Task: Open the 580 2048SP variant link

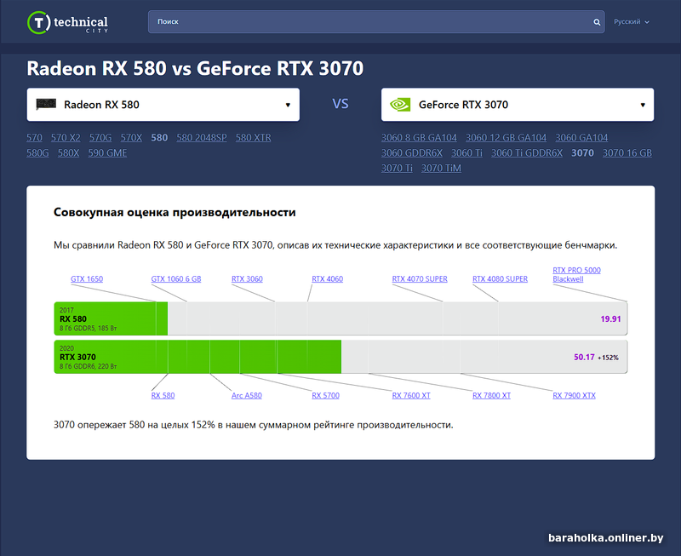Action: pyautogui.click(x=202, y=138)
